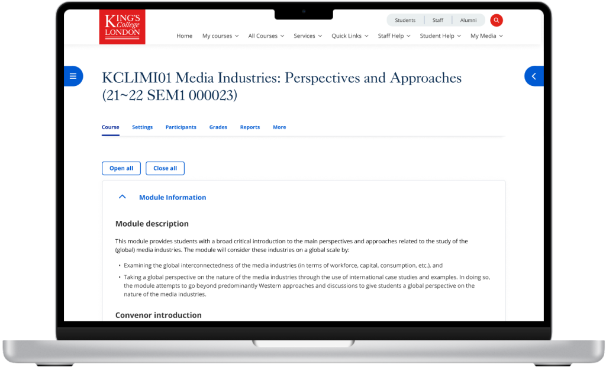Select the Students audience option
Viewport: 606px width, 373px height.
point(405,20)
